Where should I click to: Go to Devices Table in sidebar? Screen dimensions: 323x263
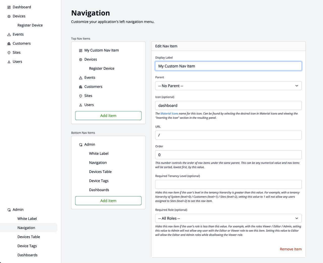click(29, 237)
